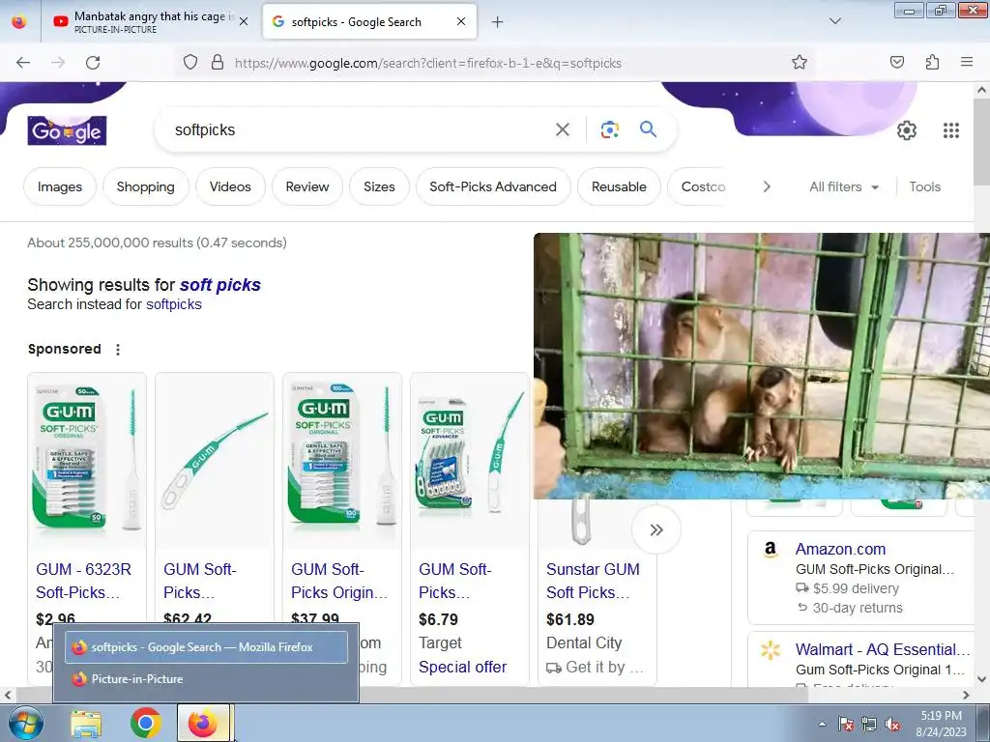Open the muted volume tray icon
Screen dimensions: 990x742
892,725
